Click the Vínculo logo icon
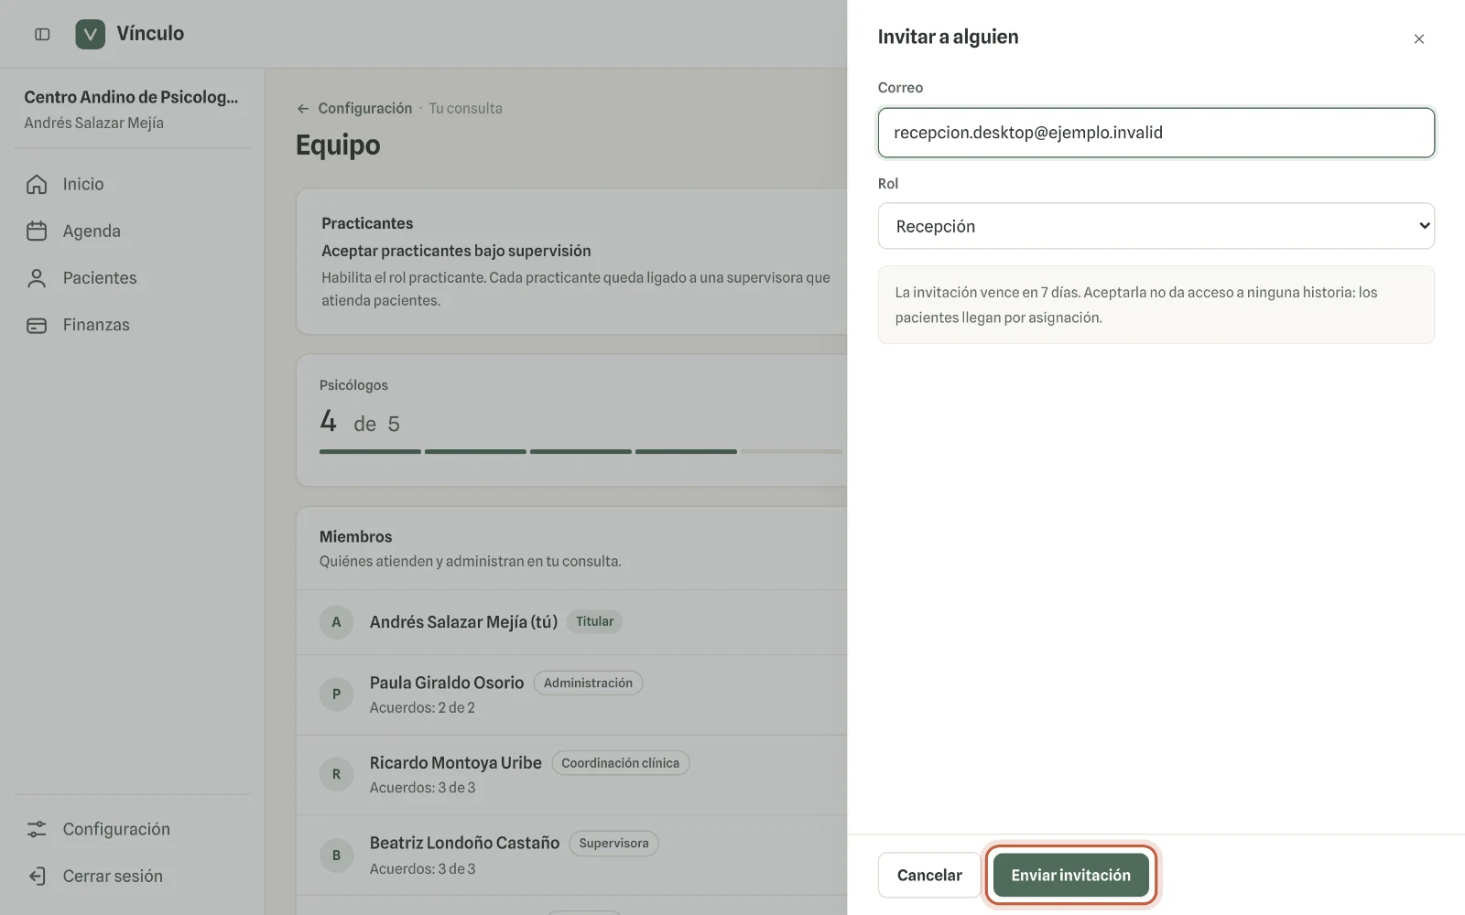This screenshot has height=915, width=1465. coord(90,35)
